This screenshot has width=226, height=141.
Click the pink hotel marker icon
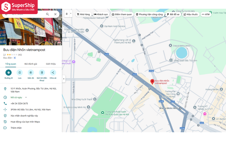tap(205, 114)
